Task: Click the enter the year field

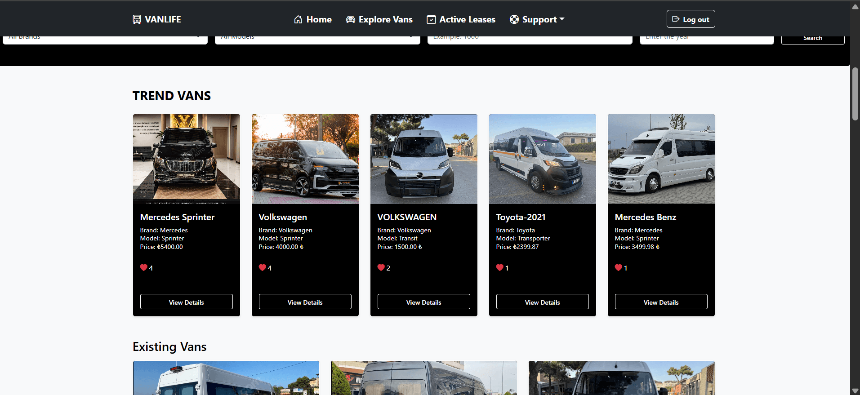Action: point(707,40)
